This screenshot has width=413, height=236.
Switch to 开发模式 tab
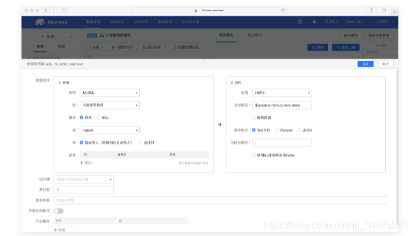pyautogui.click(x=226, y=35)
